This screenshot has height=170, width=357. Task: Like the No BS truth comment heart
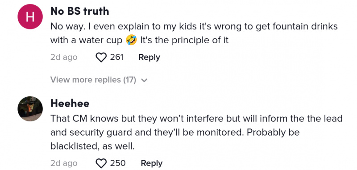tap(101, 57)
